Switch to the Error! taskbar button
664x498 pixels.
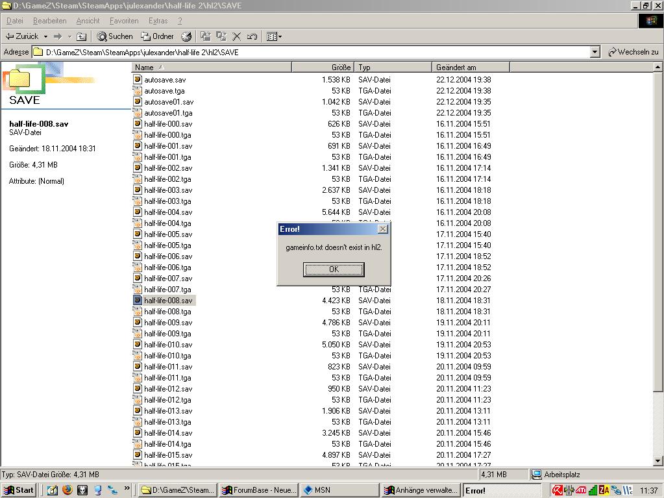point(502,490)
